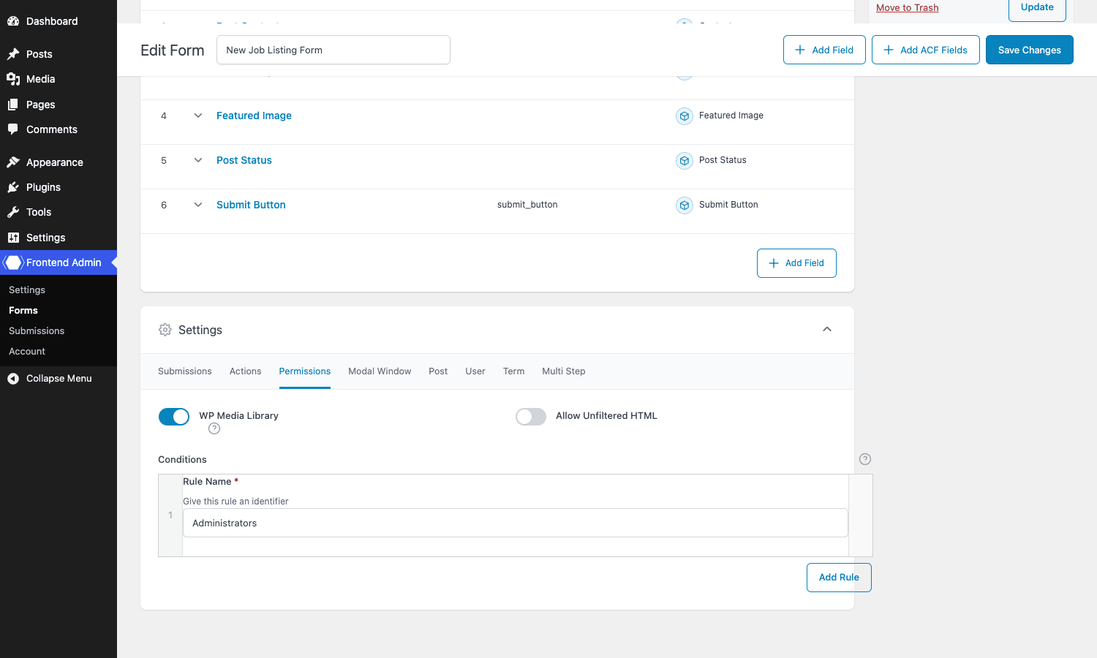
Task: Click the Frontend Admin hexagon icon
Action: (13, 262)
